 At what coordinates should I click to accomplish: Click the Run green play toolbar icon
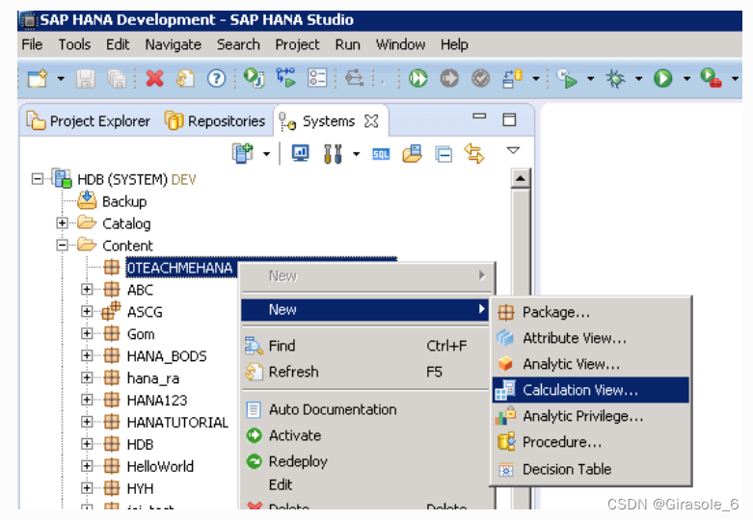pos(662,78)
